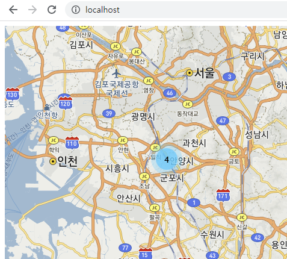
Task: Click the 인천항 text label
Action: pos(48,115)
